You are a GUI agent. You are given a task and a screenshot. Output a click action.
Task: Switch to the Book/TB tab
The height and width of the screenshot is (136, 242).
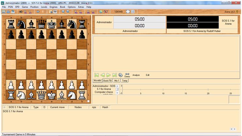pos(107,81)
